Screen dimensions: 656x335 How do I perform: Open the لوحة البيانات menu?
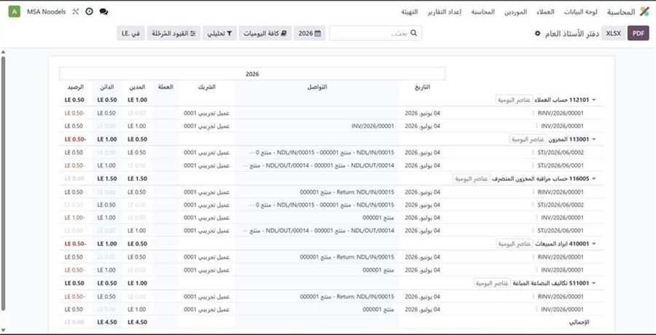pos(581,12)
